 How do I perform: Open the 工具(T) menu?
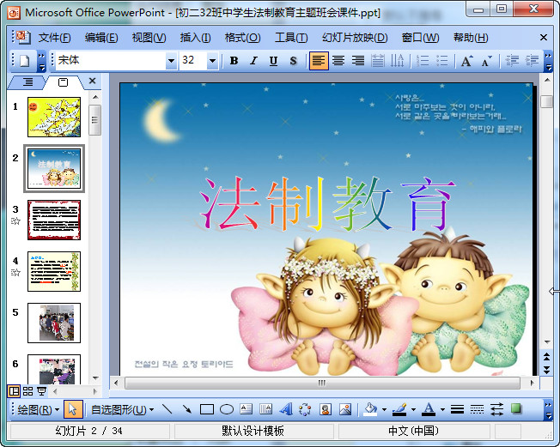[x=291, y=38]
